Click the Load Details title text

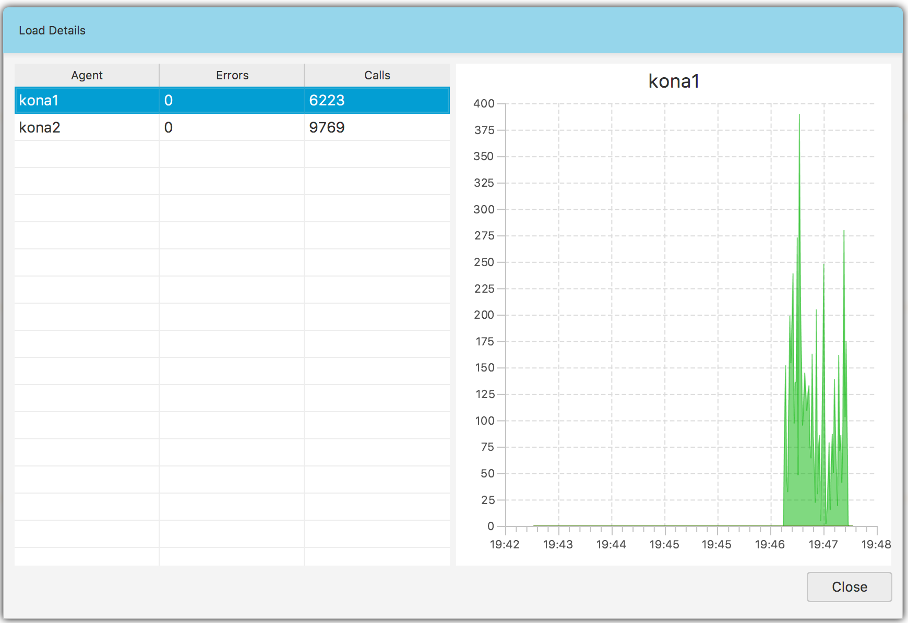[52, 30]
